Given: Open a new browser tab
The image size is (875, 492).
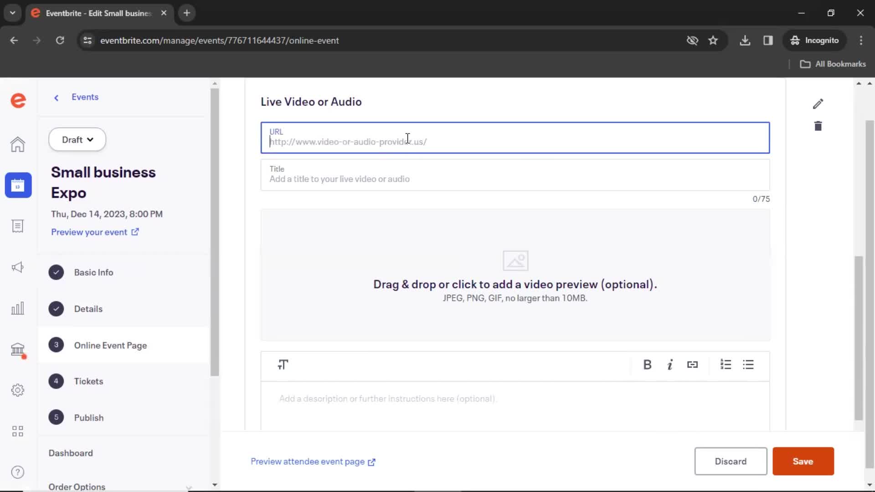Looking at the screenshot, I should 187,13.
